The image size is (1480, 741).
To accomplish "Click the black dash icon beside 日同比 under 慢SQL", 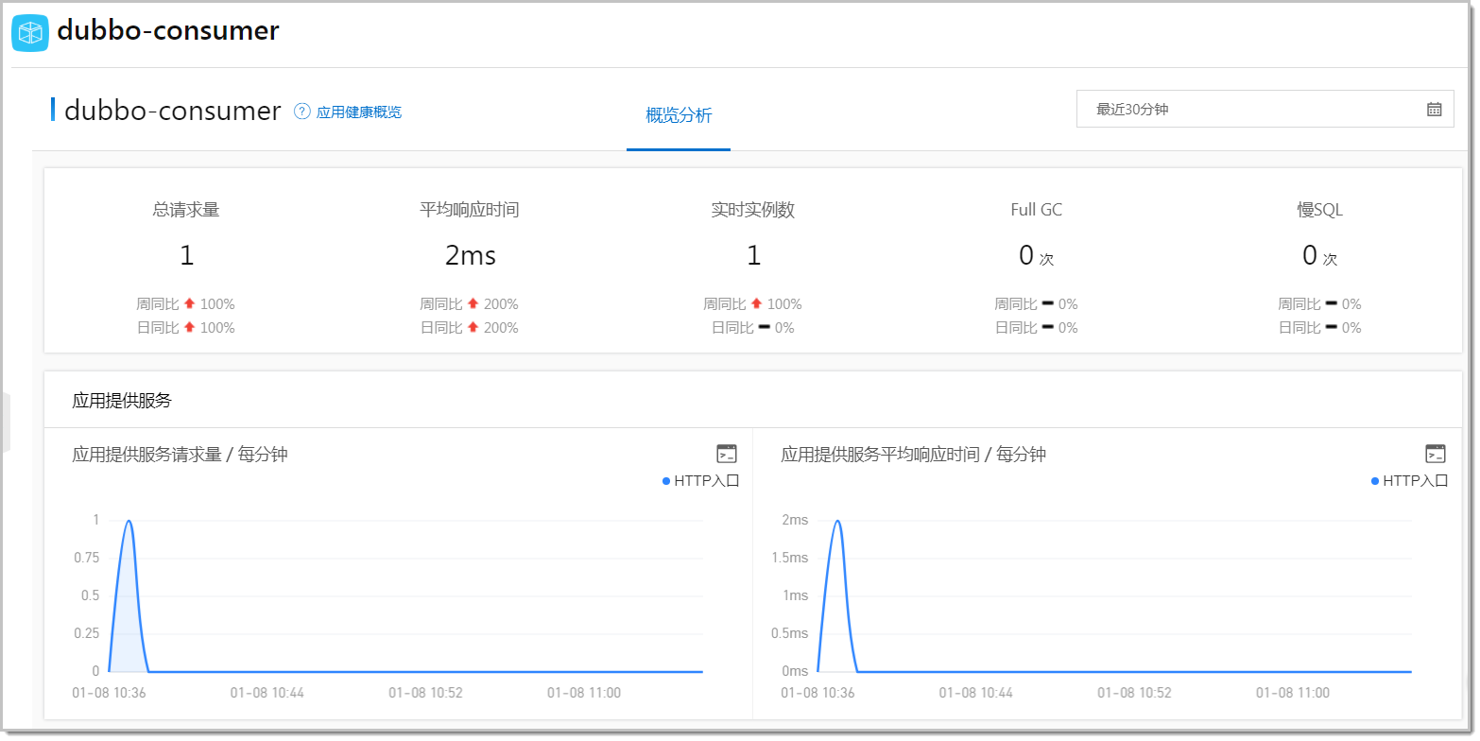I will [1331, 327].
